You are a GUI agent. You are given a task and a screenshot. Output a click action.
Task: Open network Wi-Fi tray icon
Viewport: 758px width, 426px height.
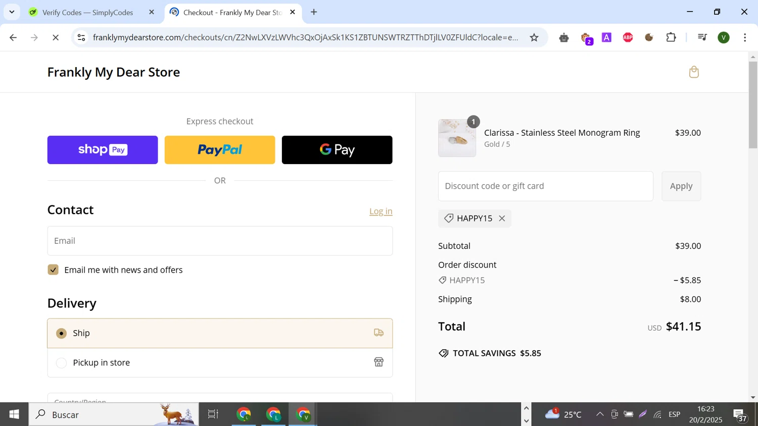(x=657, y=414)
